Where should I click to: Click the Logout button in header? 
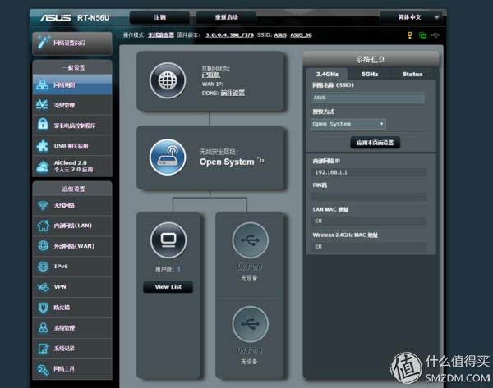pos(159,17)
